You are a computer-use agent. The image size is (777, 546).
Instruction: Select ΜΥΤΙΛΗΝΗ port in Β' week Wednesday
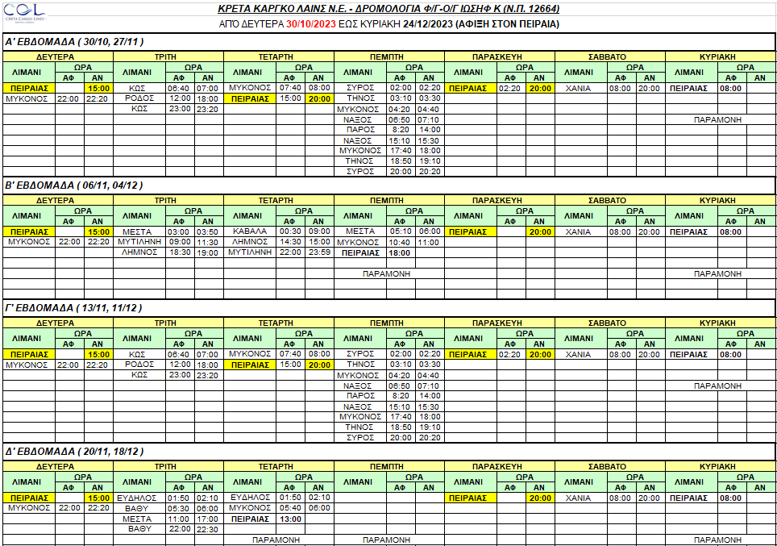pos(250,252)
